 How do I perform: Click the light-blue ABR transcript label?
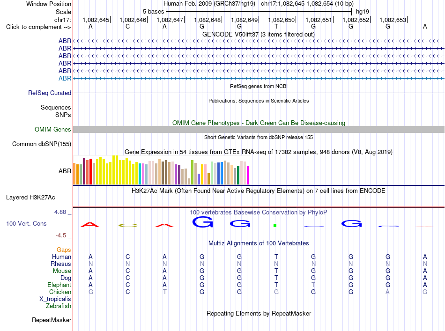pyautogui.click(x=65, y=78)
